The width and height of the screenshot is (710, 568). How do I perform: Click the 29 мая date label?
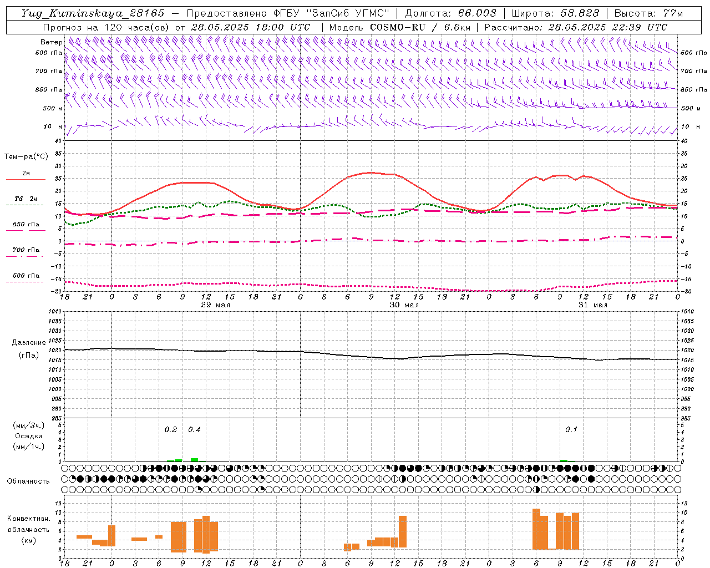(x=216, y=305)
